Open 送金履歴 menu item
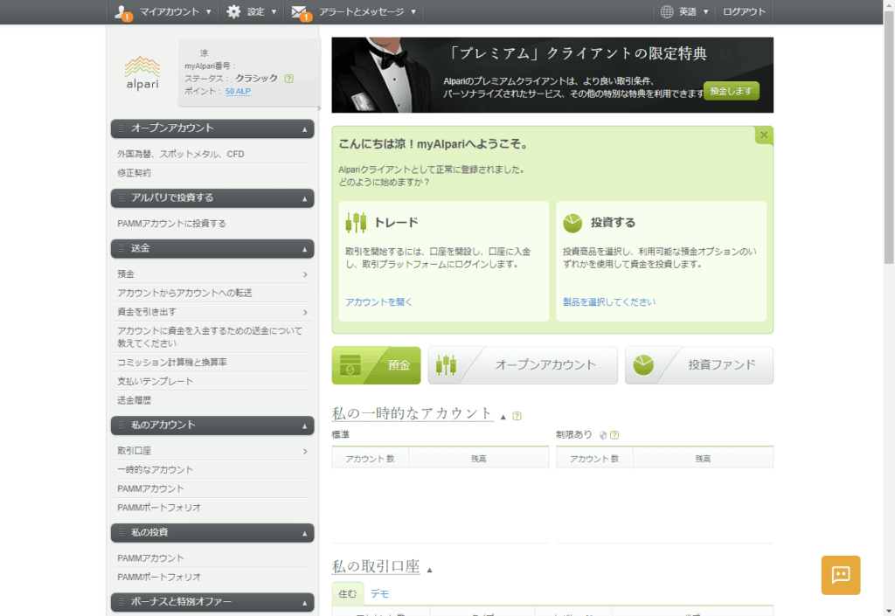This screenshot has width=895, height=616. 134,400
